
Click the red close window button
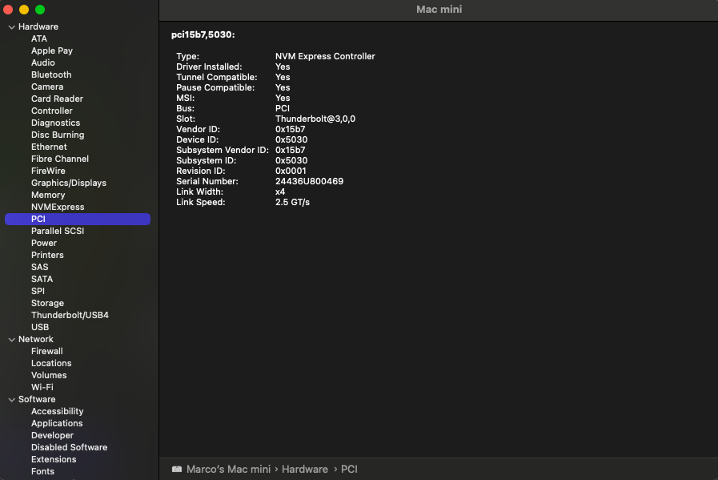8,10
